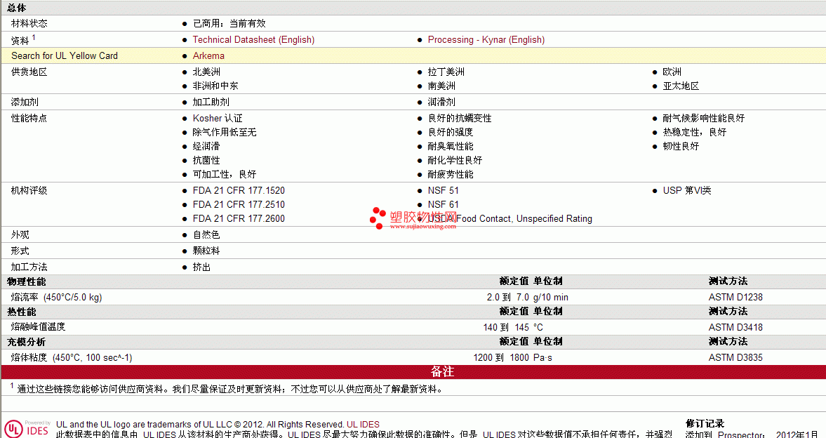Click the 拉丁美洲 region entry
Viewport: 826px width, 438px height.
tap(446, 72)
